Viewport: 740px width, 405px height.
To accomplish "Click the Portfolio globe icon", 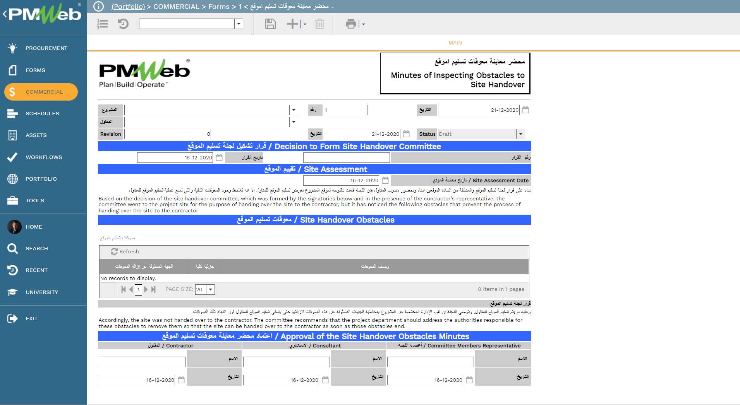I will pos(13,179).
